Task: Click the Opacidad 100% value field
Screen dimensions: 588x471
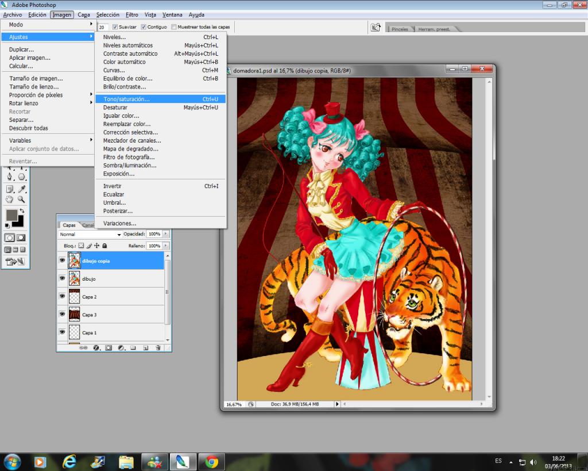Action: click(154, 234)
